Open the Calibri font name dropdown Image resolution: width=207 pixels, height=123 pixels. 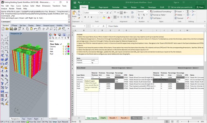[99, 13]
